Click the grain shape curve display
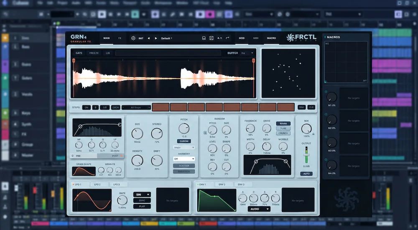This screenshot has height=230, width=418. tap(84, 171)
